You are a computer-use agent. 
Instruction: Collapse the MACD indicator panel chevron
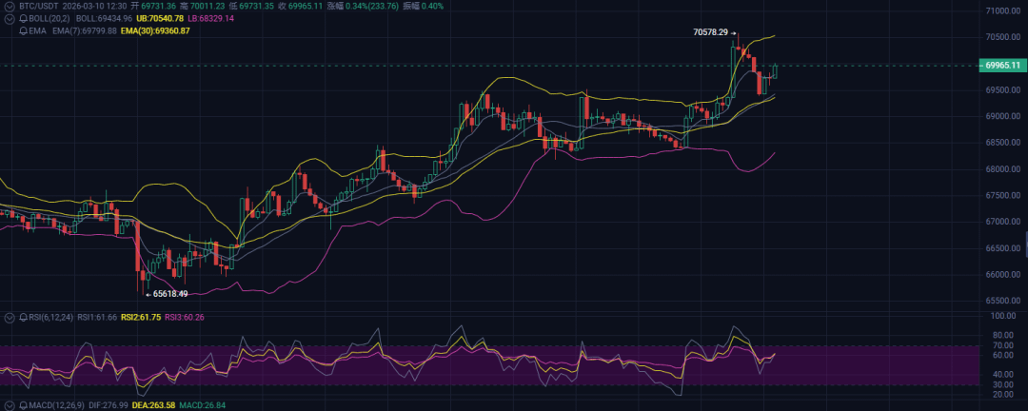[10, 405]
